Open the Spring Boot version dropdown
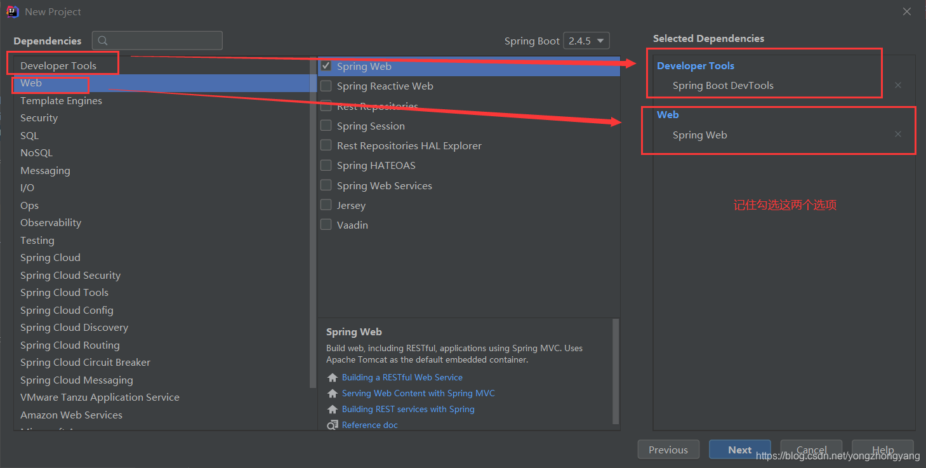Viewport: 926px width, 468px height. point(586,41)
